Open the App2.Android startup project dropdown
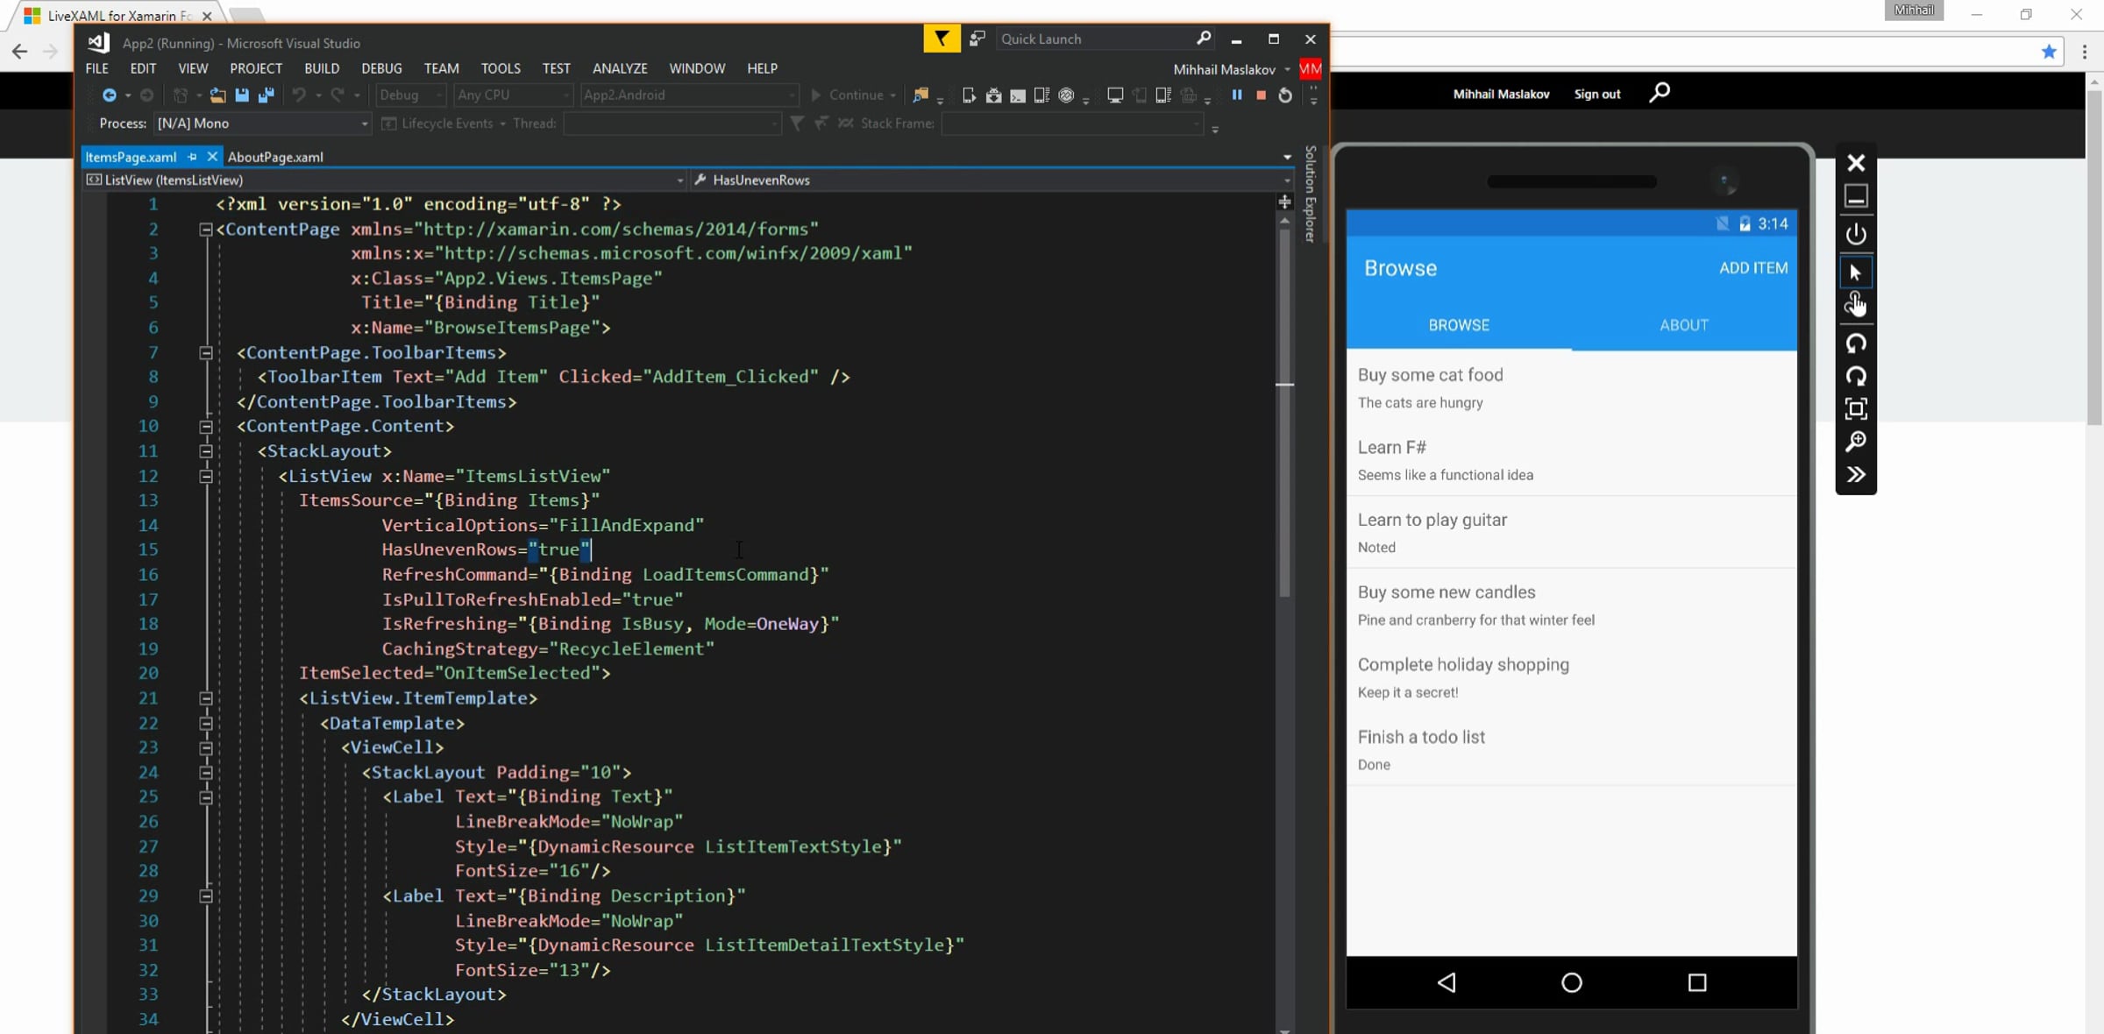2104x1034 pixels. pyautogui.click(x=689, y=95)
